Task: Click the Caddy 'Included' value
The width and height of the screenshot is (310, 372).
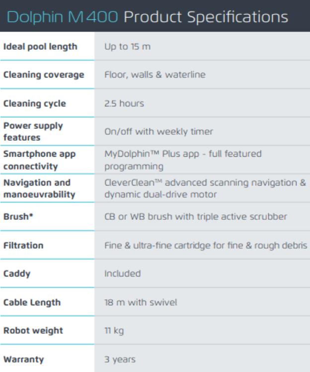Action: tap(122, 274)
